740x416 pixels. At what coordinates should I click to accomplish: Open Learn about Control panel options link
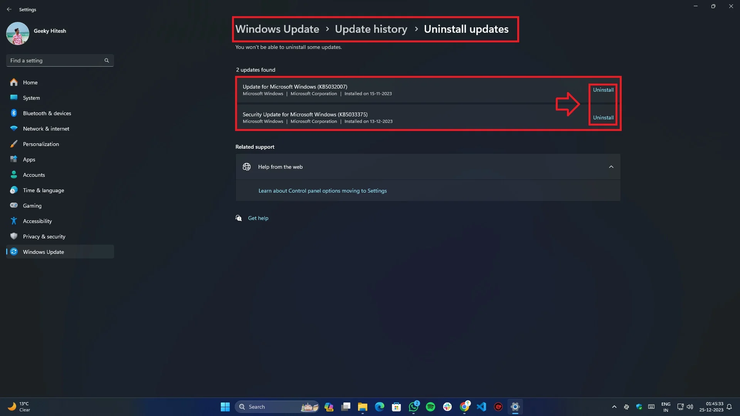click(x=322, y=191)
